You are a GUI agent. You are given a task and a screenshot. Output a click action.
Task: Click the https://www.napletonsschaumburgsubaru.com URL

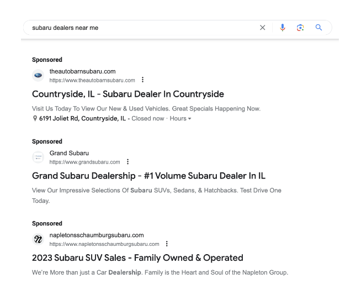104,244
